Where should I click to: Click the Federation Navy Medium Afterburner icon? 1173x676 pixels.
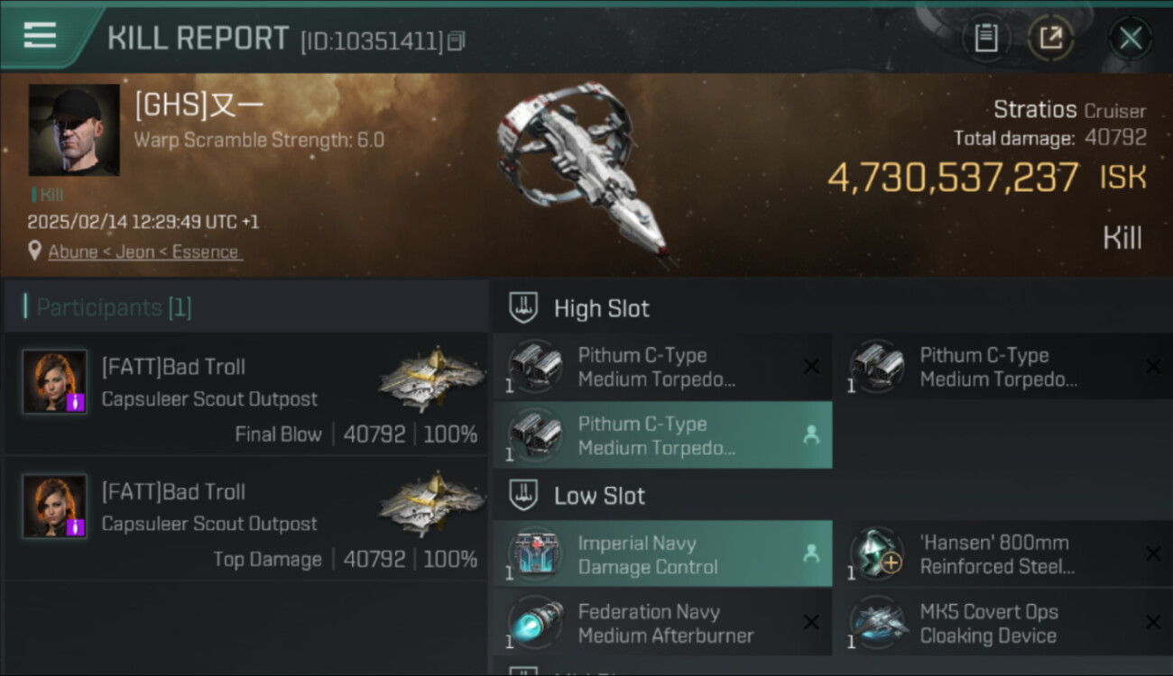click(535, 623)
